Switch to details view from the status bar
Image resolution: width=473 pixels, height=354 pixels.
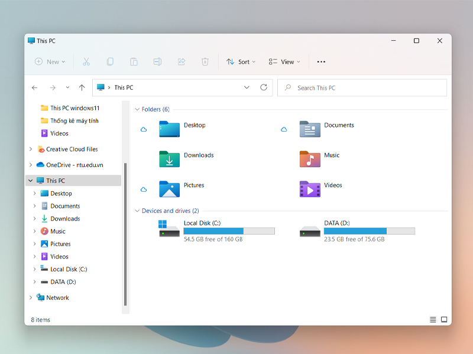pyautogui.click(x=433, y=319)
